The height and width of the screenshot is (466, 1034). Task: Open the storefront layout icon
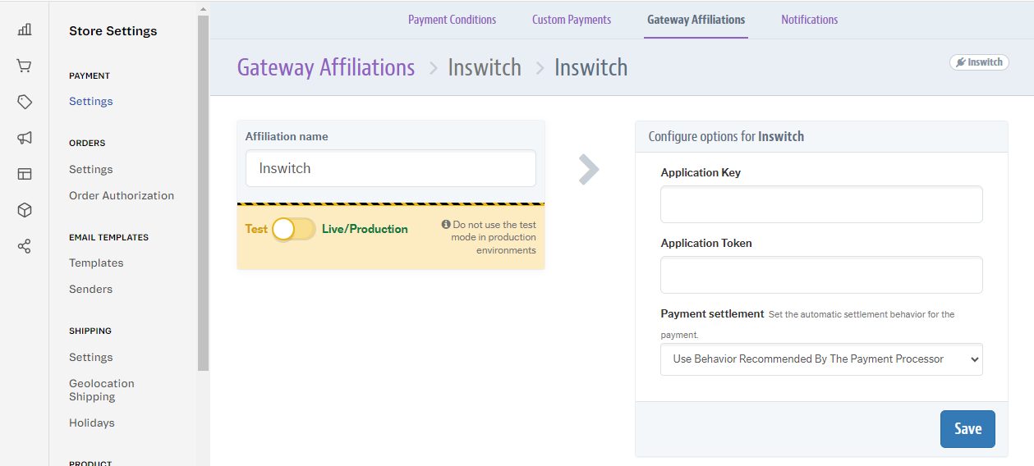coord(25,174)
